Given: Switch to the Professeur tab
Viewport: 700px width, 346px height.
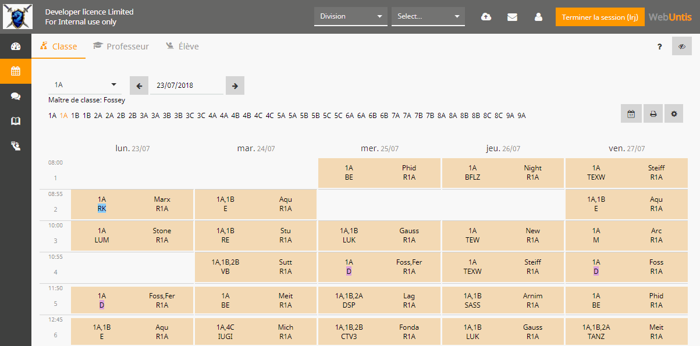Looking at the screenshot, I should (121, 47).
